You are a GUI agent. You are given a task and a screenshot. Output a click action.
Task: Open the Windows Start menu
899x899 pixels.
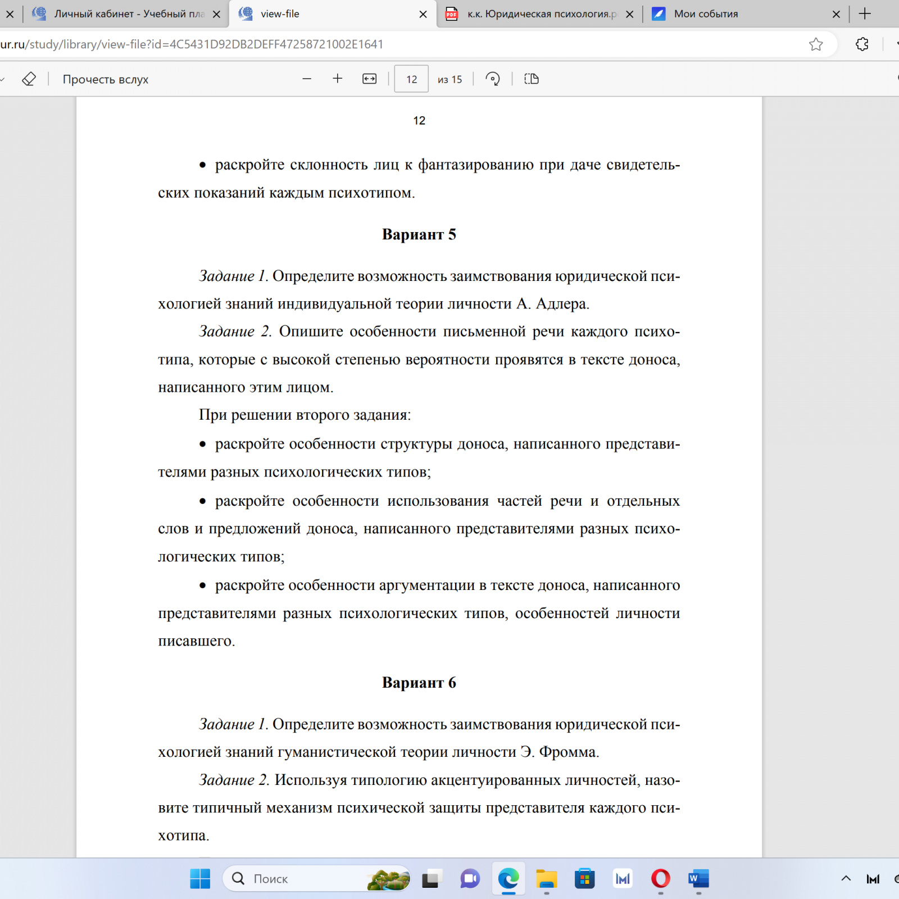click(x=200, y=879)
